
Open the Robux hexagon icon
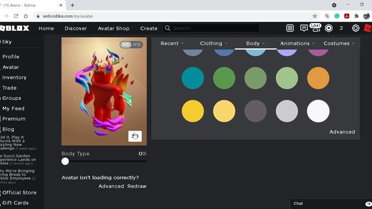pos(328,28)
